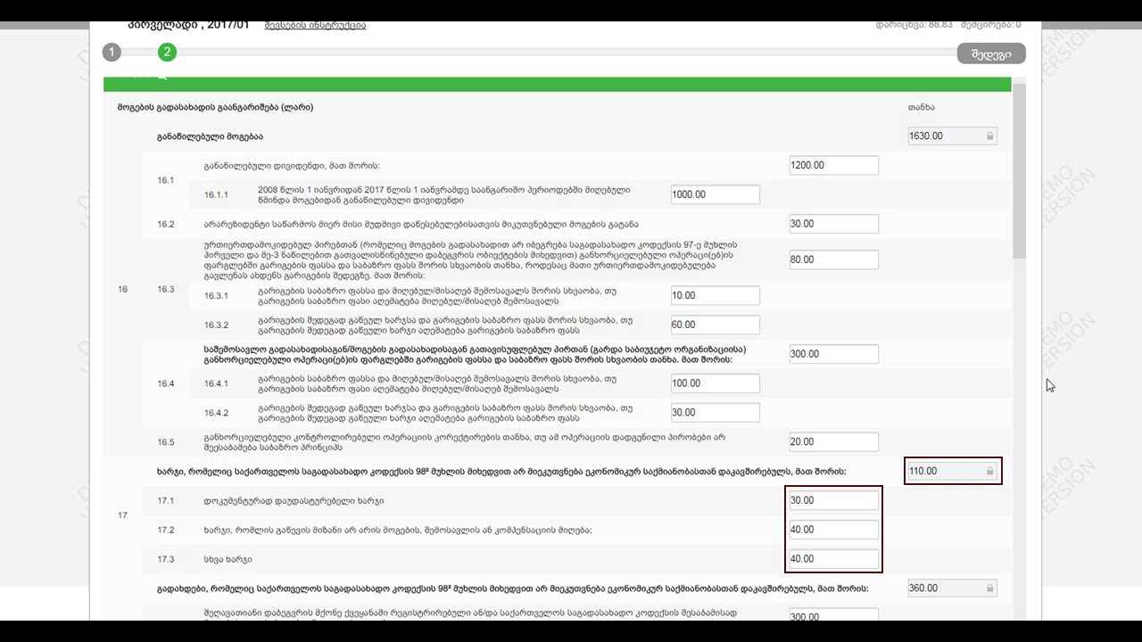This screenshot has height=642, width=1142.
Task: Edit the 40.00 field in row 17.3
Action: [833, 559]
